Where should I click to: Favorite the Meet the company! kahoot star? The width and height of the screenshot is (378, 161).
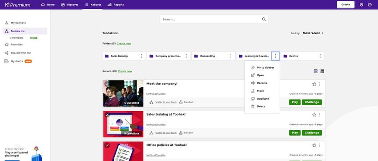pos(314,84)
